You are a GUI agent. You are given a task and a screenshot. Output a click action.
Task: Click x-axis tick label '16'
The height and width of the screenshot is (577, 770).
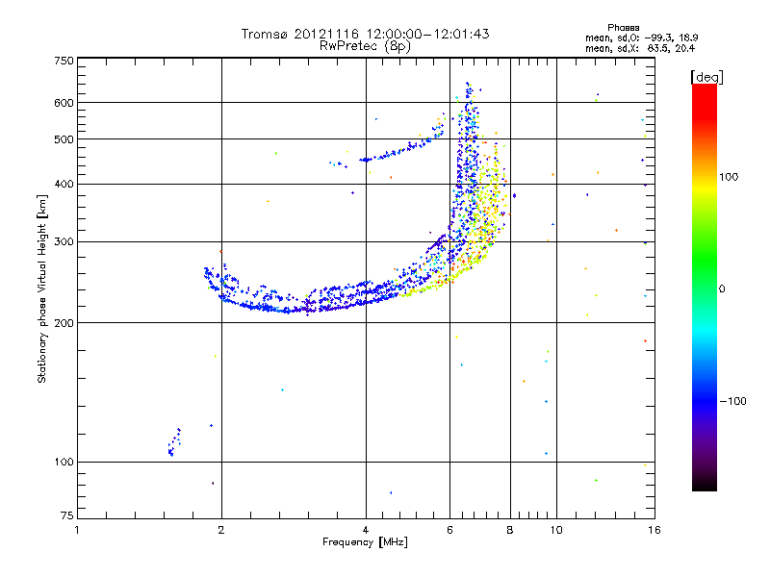tap(654, 530)
